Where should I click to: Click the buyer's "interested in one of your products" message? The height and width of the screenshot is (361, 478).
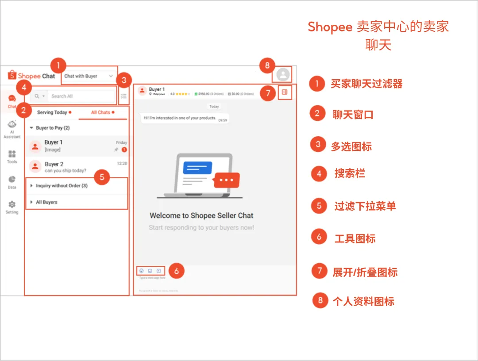[185, 118]
